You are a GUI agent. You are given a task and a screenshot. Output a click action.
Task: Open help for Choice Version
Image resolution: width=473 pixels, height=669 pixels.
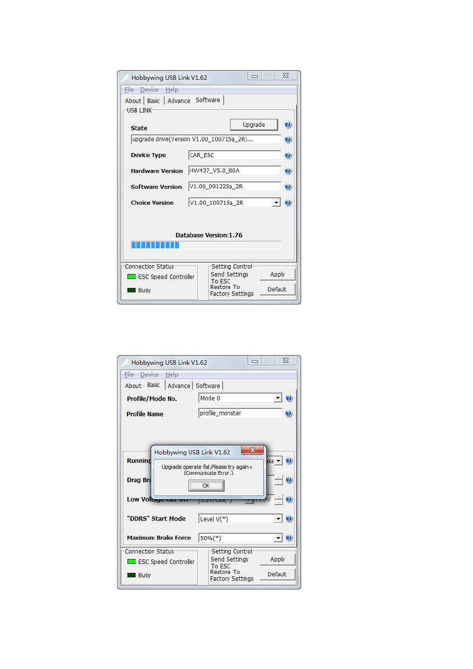point(288,203)
